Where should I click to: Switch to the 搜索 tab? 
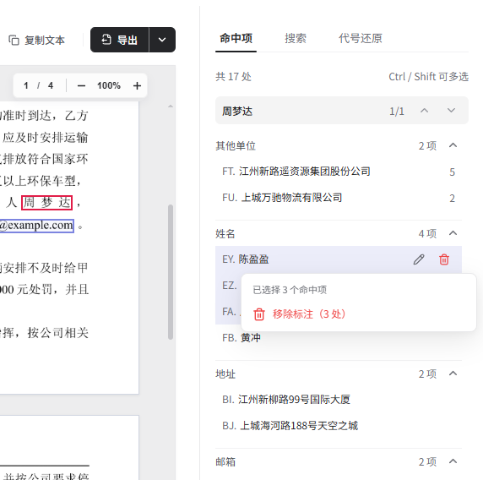[296, 39]
